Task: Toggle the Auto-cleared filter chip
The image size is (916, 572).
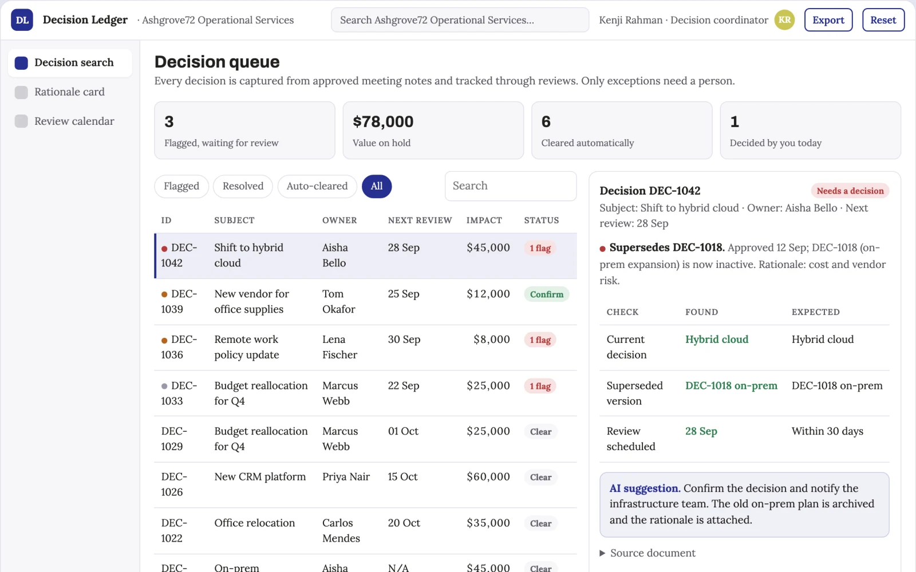Action: [x=317, y=186]
